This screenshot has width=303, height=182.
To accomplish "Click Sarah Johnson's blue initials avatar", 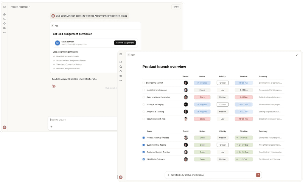I will 57,43.
